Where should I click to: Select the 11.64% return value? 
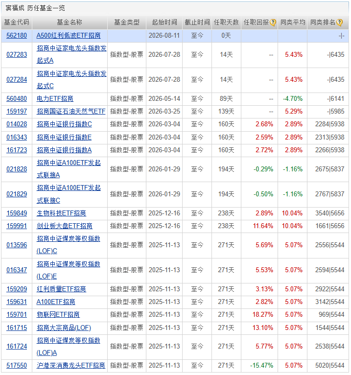click(263, 226)
